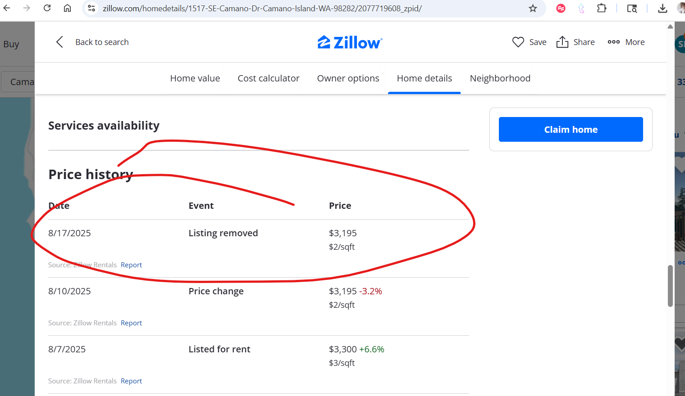Click the Save heart icon
Screen dimensions: 685x396
click(x=518, y=42)
